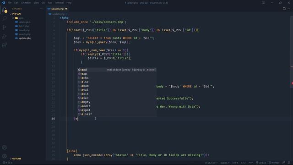Open fetch.php in the explorer
Viewport: 293px width, 165px height.
point(24,26)
